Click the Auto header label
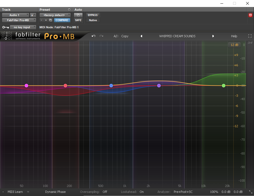The height and width of the screenshot is (196, 254). [x=78, y=10]
